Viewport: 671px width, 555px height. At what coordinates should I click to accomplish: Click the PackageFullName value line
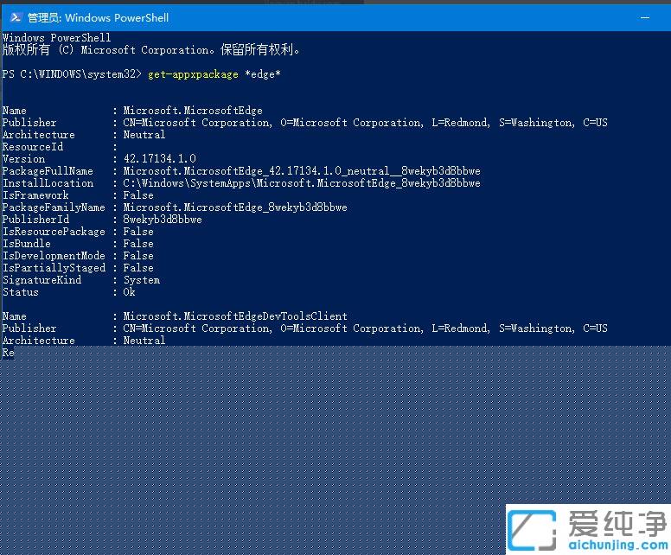(x=302, y=171)
